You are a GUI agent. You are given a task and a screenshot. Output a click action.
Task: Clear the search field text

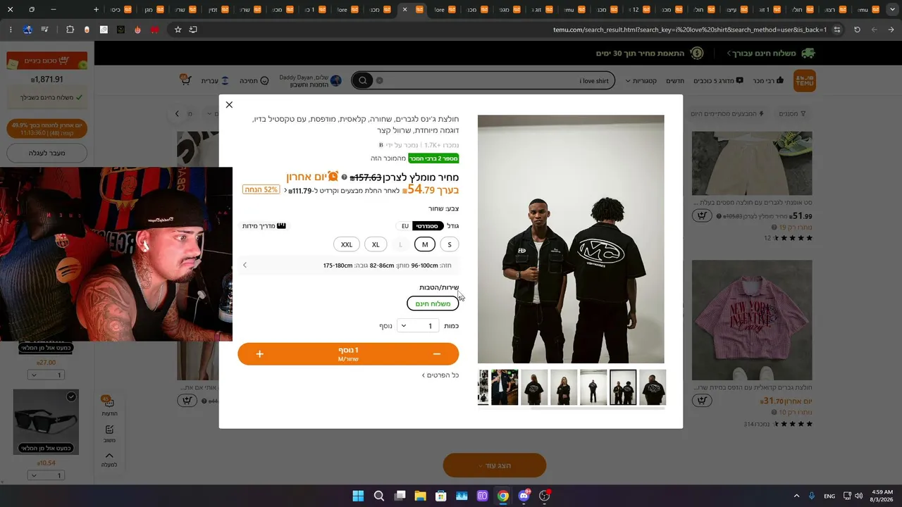click(379, 81)
